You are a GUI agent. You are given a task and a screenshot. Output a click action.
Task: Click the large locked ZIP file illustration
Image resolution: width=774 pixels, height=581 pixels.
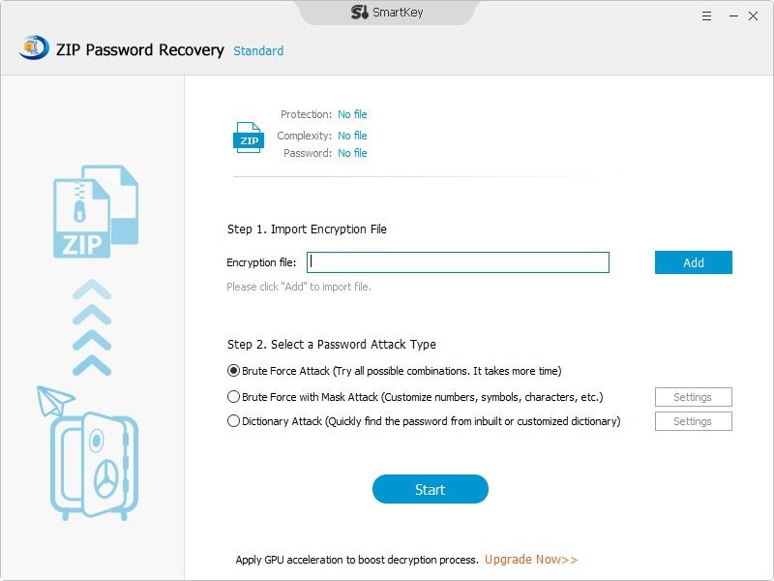tap(94, 213)
